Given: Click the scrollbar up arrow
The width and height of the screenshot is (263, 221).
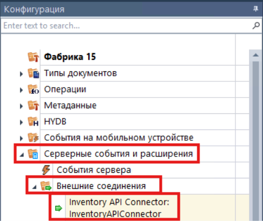Looking at the screenshot, I should tap(256, 55).
